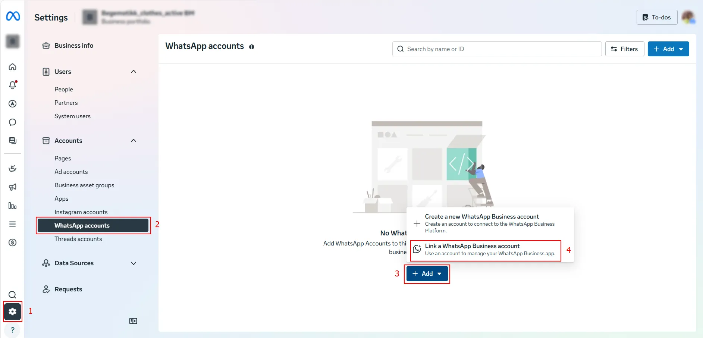Viewport: 703px width, 338px height.
Task: Select Create a new WhatsApp Business account
Action: [x=490, y=223]
